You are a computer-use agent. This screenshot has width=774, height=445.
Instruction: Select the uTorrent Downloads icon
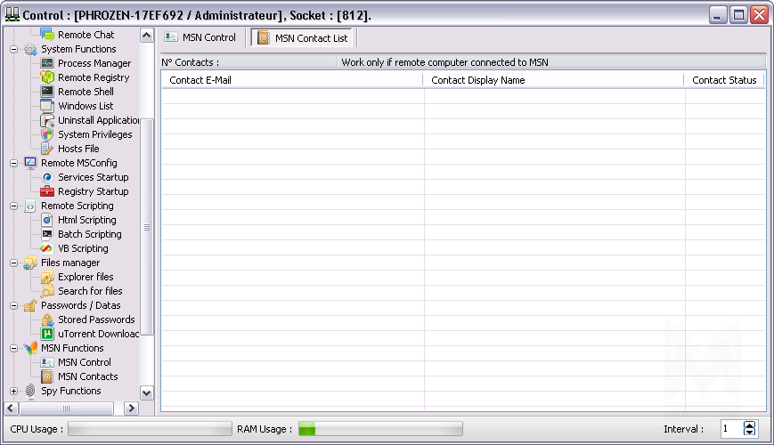tap(47, 334)
